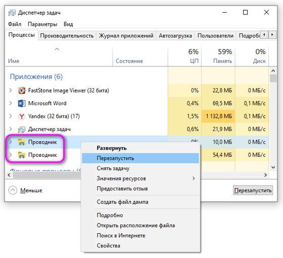Select Открыть расположение файла
This screenshot has width=283, height=258.
coord(141,226)
